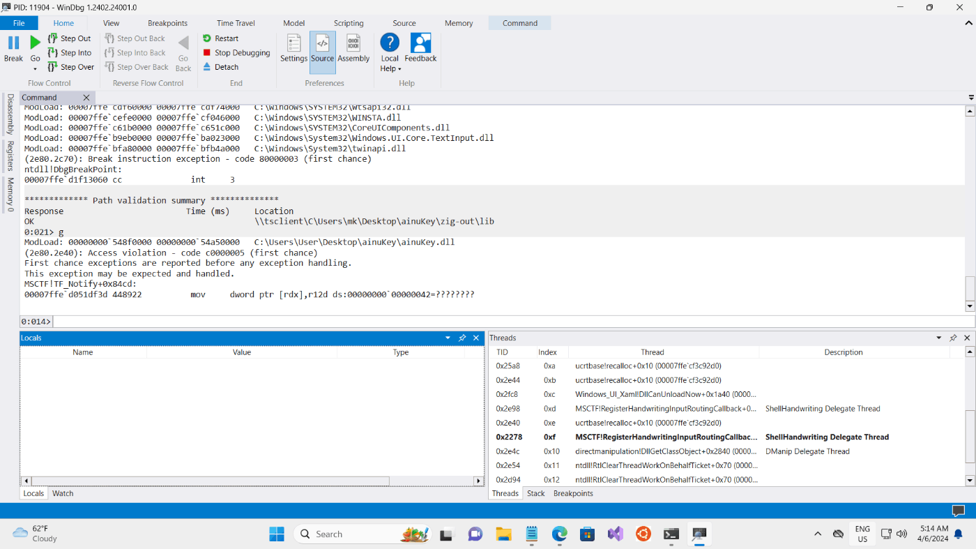The image size is (976, 549).
Task: Expand the Local Help dropdown arrow
Action: (399, 69)
